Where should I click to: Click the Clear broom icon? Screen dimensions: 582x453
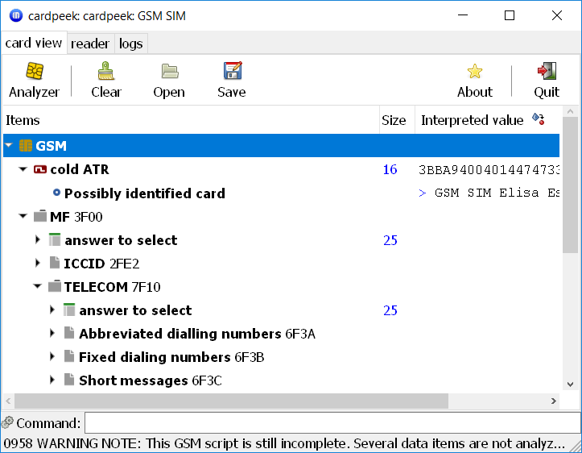click(105, 72)
